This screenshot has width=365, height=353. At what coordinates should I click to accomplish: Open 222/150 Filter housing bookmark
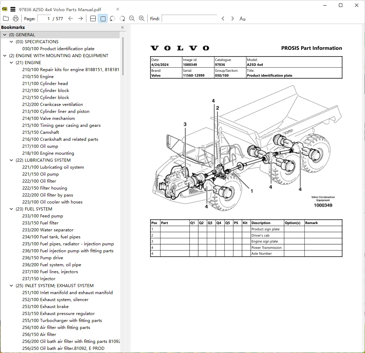click(45, 188)
